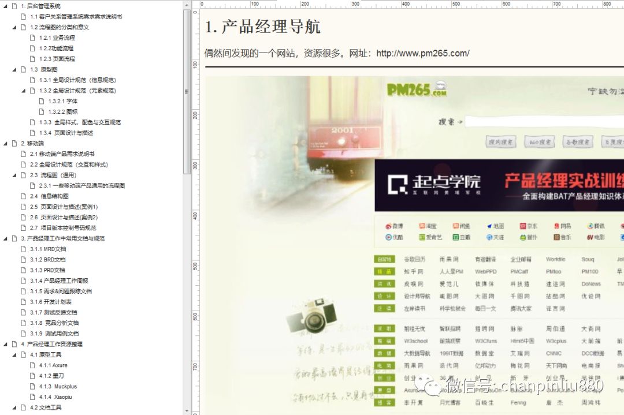Screen dimensions: 624x415
Task: Select page '2.2 全局设计规范 (交互和样式)'
Action: pos(69,164)
